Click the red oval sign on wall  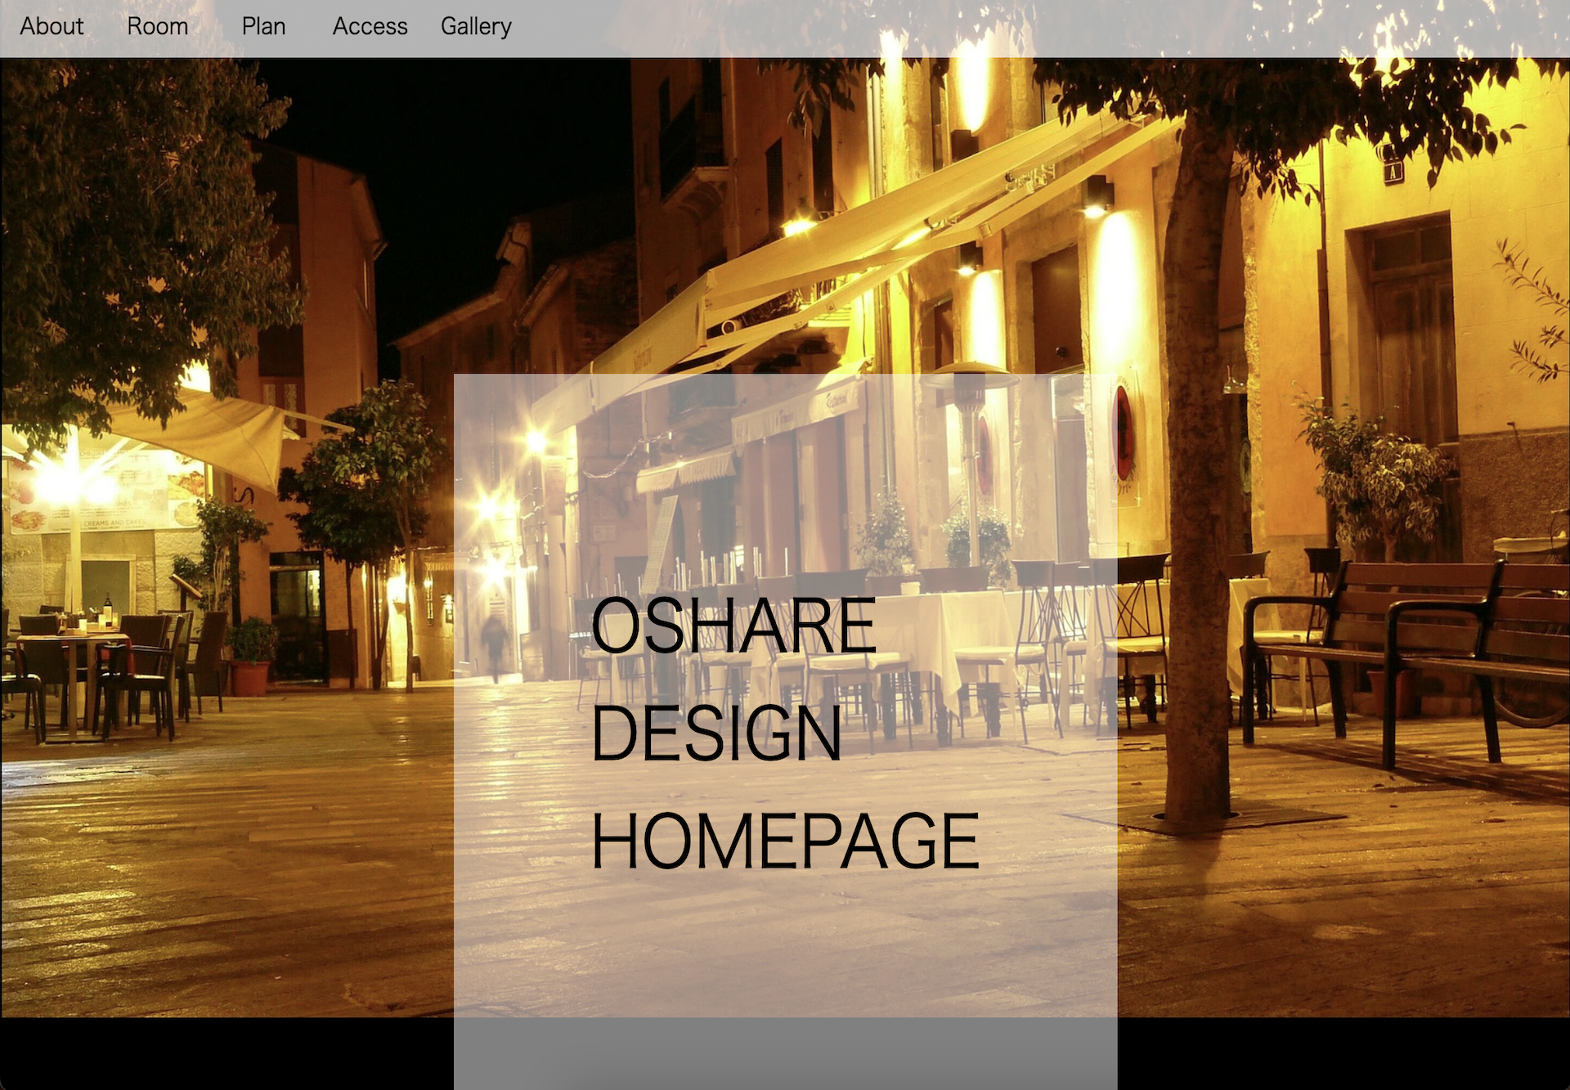(x=1124, y=433)
